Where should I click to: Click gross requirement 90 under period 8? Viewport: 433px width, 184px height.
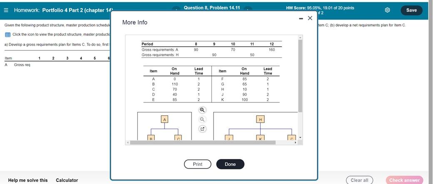pyautogui.click(x=196, y=50)
